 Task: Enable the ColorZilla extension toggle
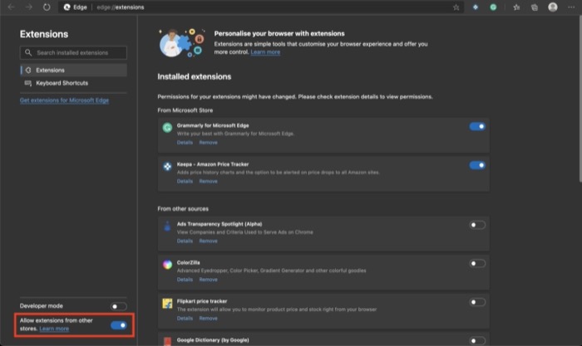coord(477,263)
